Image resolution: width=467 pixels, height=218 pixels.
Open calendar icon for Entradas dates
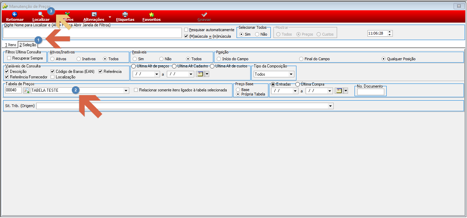338,91
